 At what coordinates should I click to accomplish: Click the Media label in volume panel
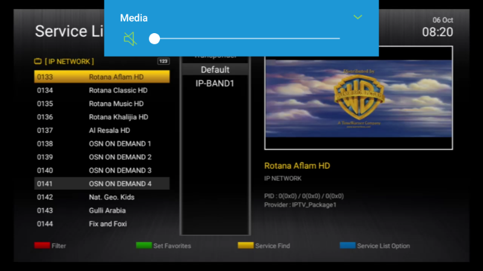click(133, 18)
